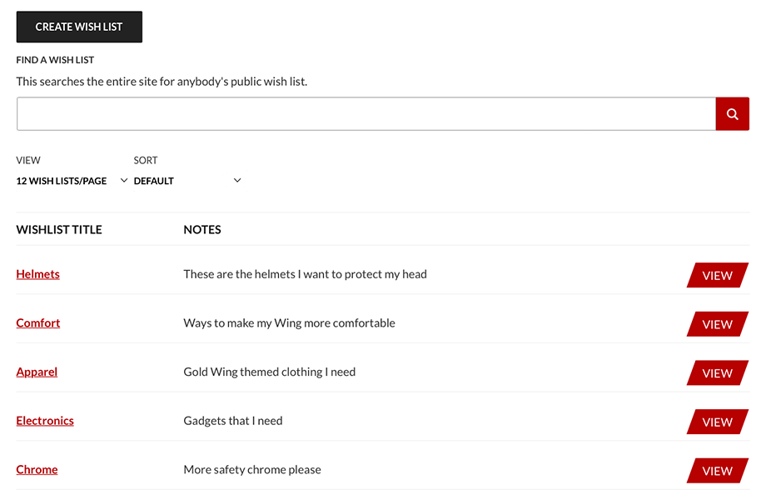
Task: Click View button for Comfort row
Action: click(717, 324)
